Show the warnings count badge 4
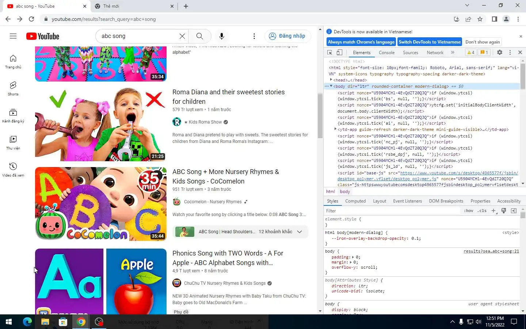Viewport: 526px width, 329px height. [471, 52]
